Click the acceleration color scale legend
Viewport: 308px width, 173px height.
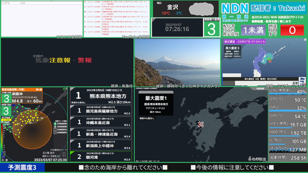coord(3,140)
